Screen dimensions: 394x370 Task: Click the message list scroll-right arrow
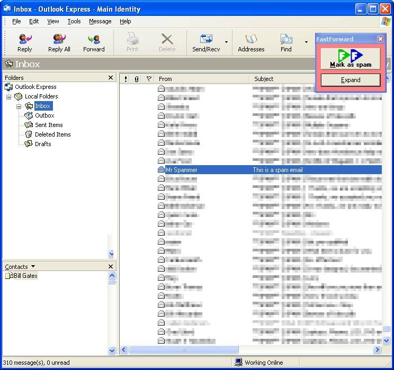coord(378,350)
